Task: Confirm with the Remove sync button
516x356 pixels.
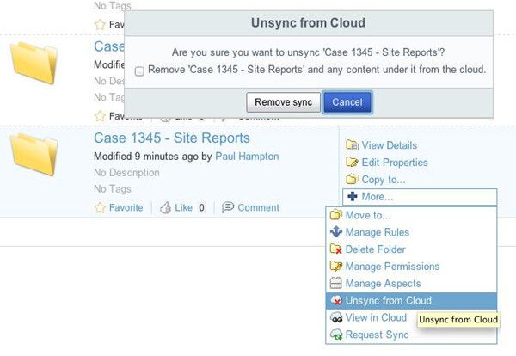Action: (x=283, y=102)
